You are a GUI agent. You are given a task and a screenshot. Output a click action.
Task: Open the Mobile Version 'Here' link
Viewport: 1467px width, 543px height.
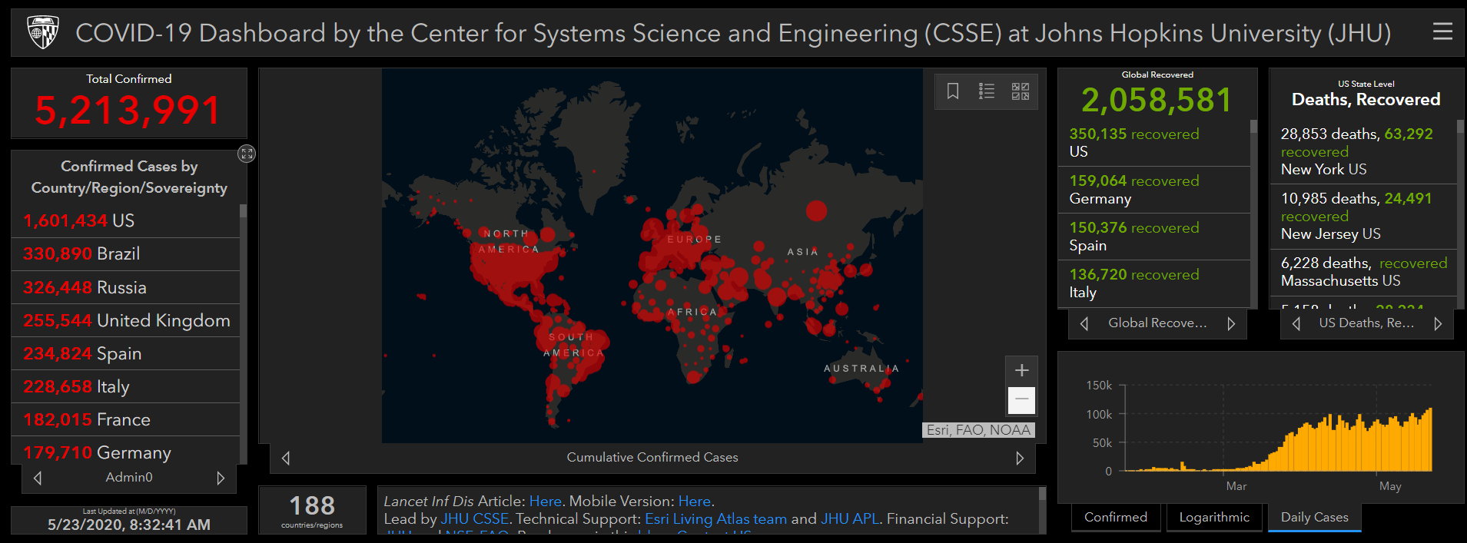(694, 501)
